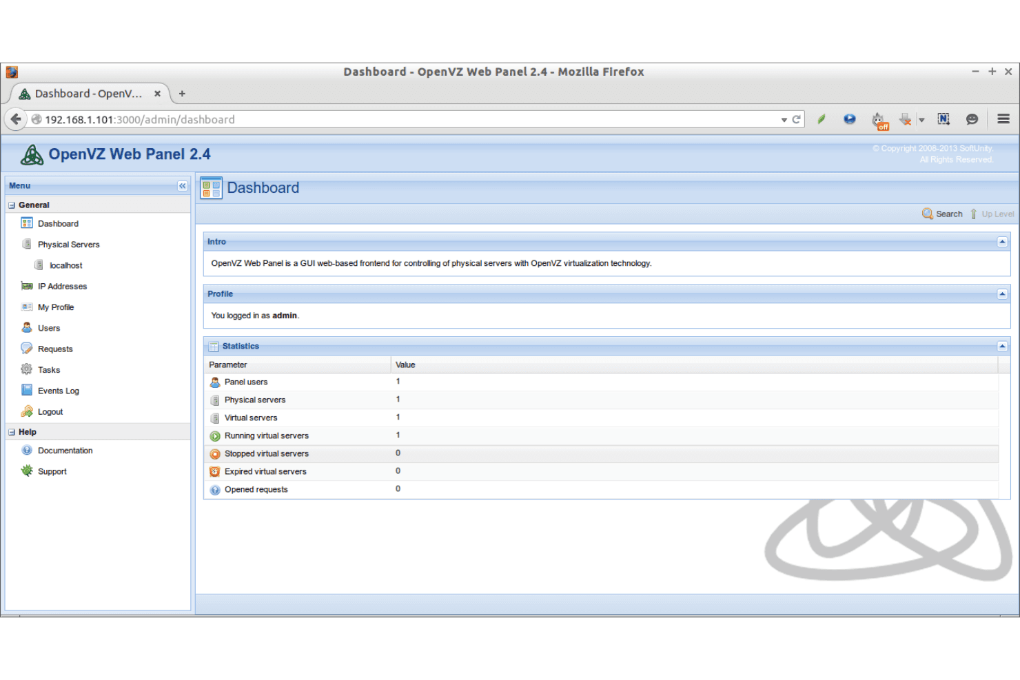Viewport: 1020px width, 680px height.
Task: Open Requests in the sidebar
Action: [55, 349]
